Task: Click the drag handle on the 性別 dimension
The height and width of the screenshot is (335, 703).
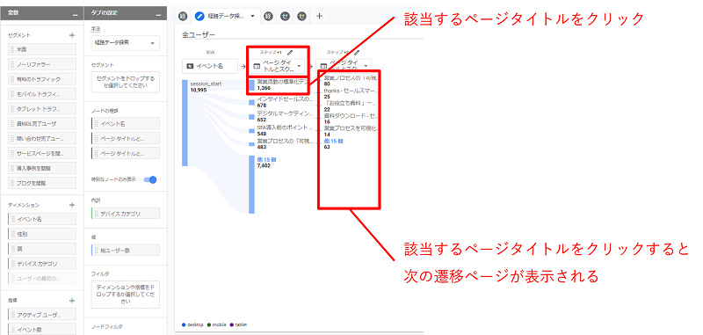Action: coord(12,234)
